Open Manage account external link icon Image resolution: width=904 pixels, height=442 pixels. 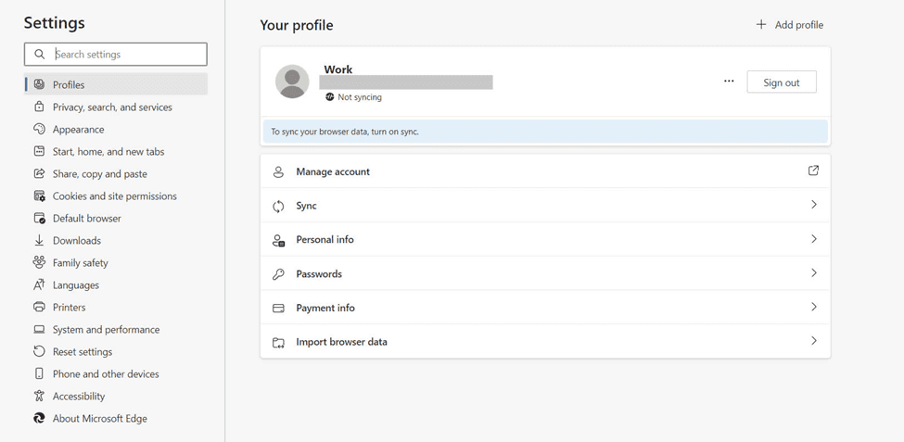pos(813,170)
